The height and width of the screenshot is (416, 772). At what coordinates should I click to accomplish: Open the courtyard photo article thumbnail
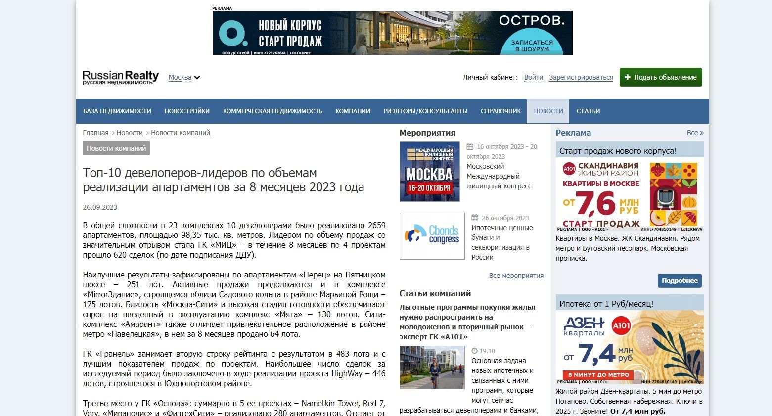(x=432, y=368)
